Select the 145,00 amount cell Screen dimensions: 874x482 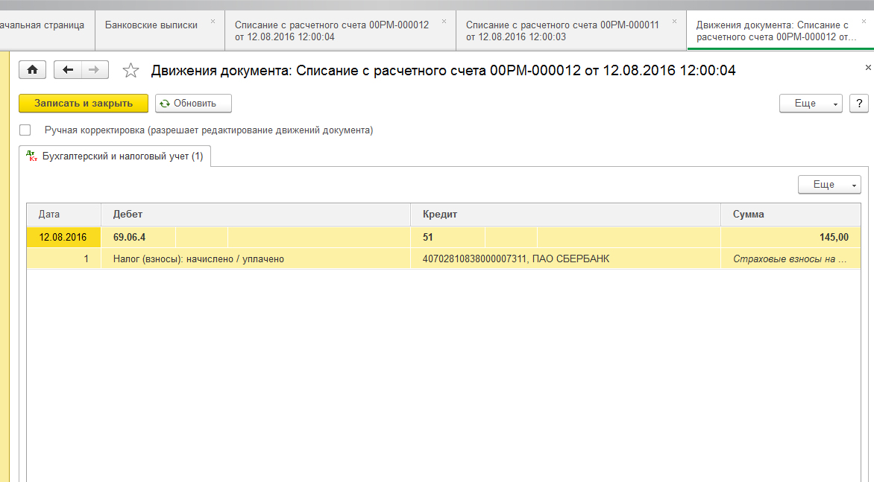[790, 238]
